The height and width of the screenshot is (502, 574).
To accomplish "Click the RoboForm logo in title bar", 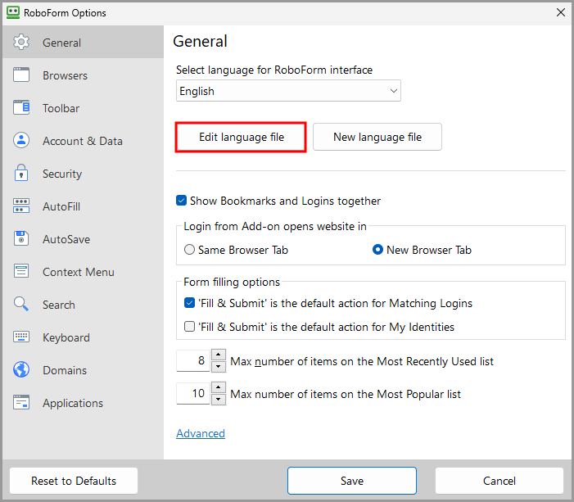I will click(13, 12).
